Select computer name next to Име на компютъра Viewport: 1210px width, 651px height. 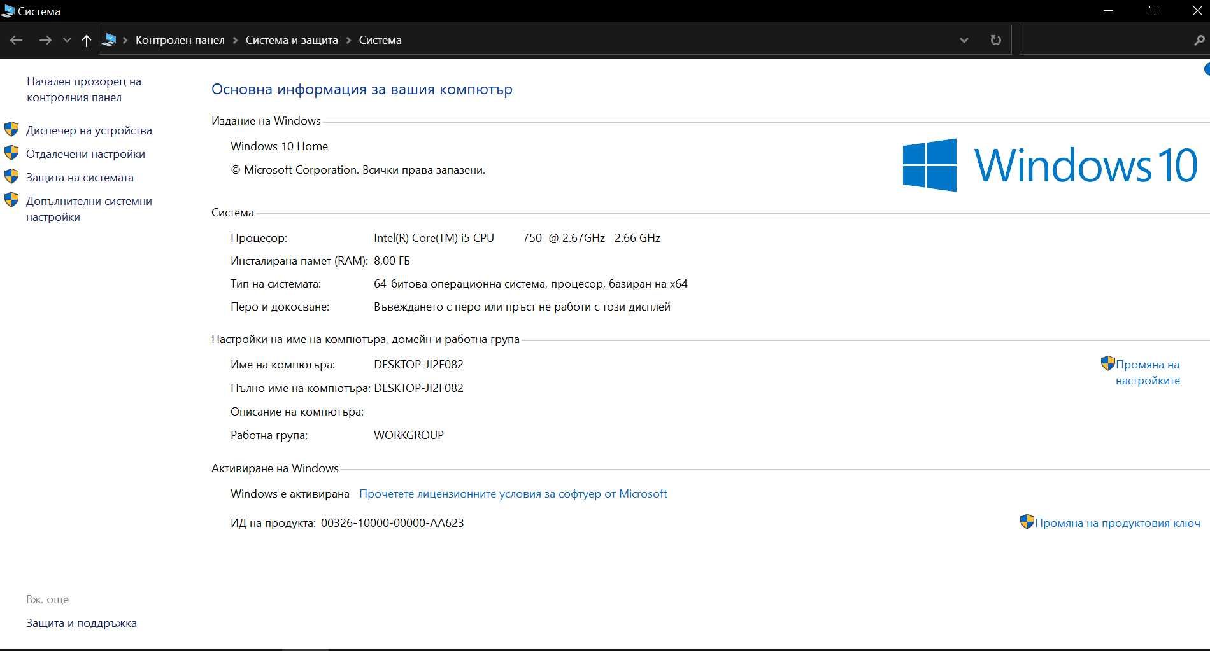click(418, 365)
